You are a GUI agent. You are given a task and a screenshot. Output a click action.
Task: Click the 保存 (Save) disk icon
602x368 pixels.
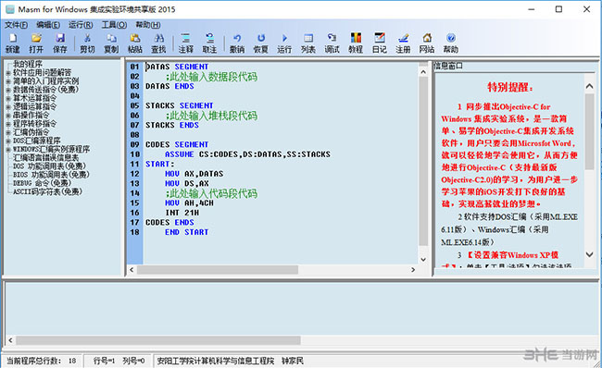click(x=60, y=43)
